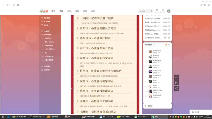Click the cube icon at top right

pyautogui.click(x=205, y=5)
